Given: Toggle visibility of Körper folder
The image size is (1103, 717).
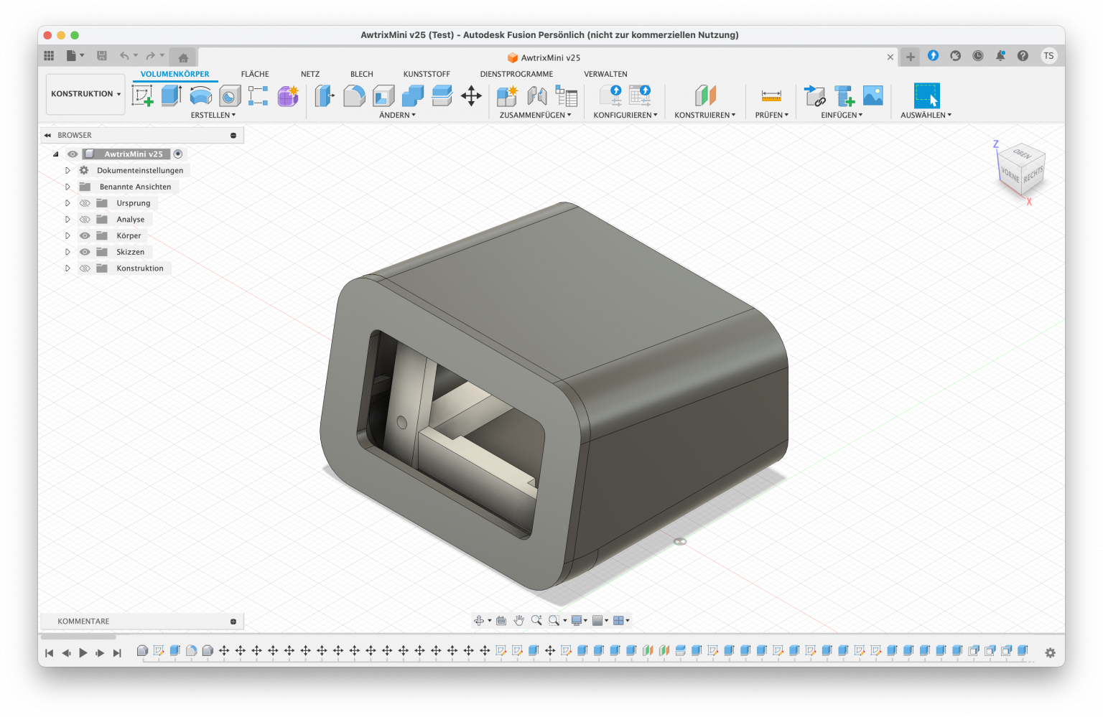Looking at the screenshot, I should (x=85, y=235).
